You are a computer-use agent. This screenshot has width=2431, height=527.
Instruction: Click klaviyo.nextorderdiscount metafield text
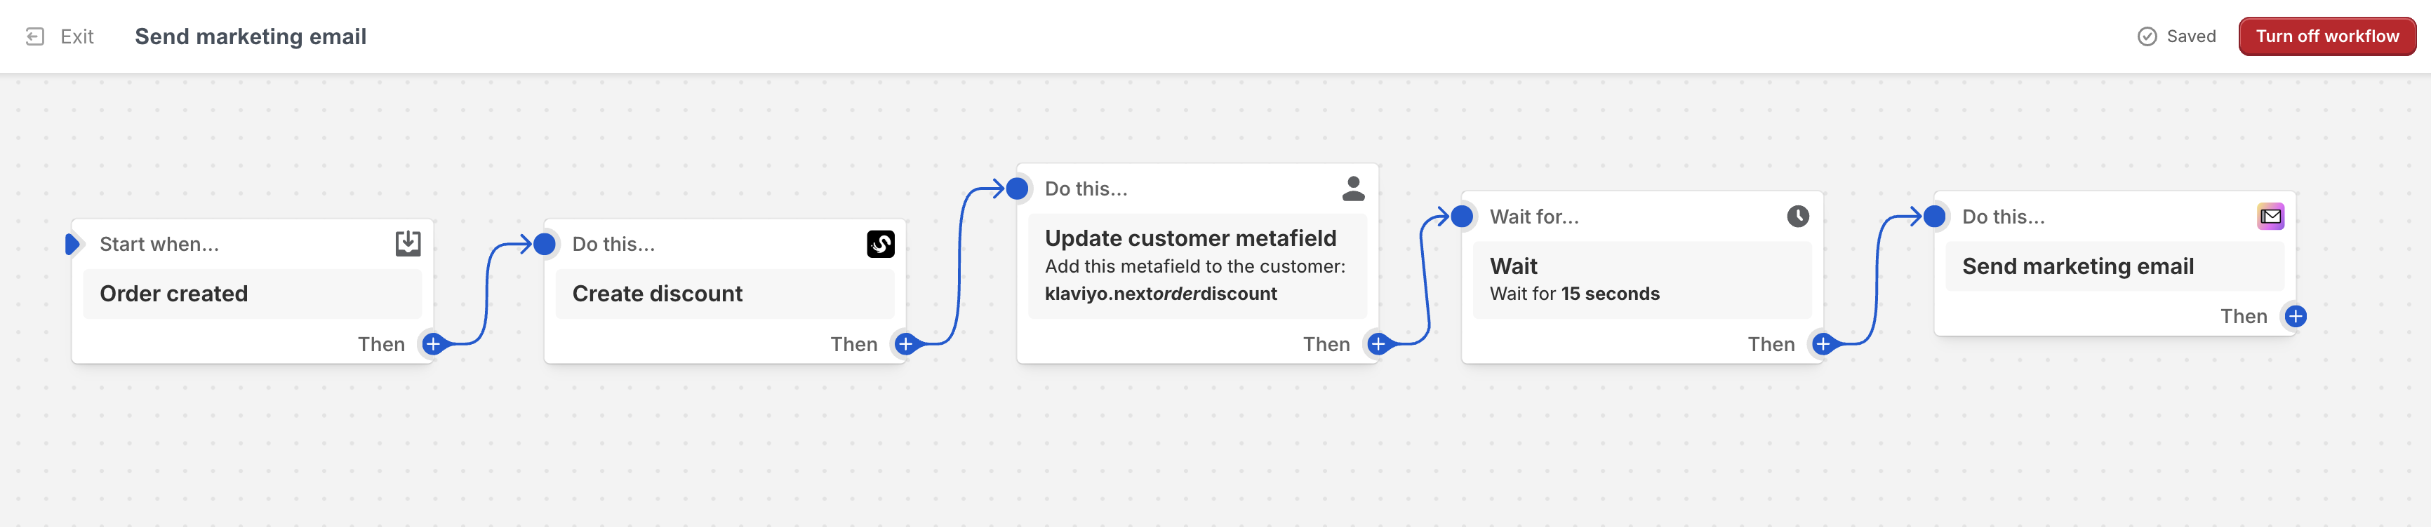tap(1161, 294)
